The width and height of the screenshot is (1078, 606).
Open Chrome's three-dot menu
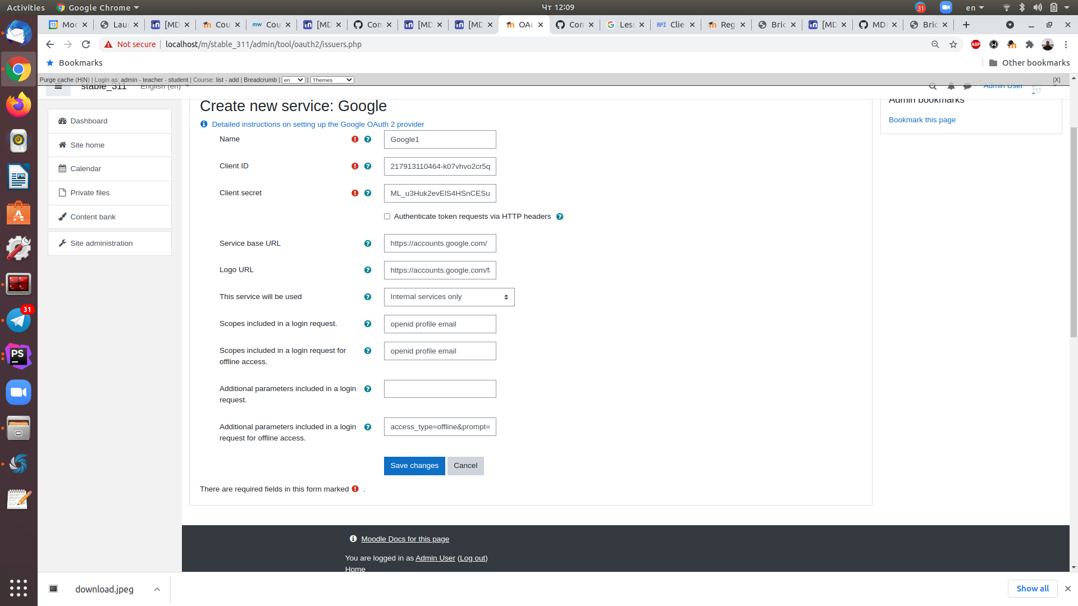pos(1066,44)
